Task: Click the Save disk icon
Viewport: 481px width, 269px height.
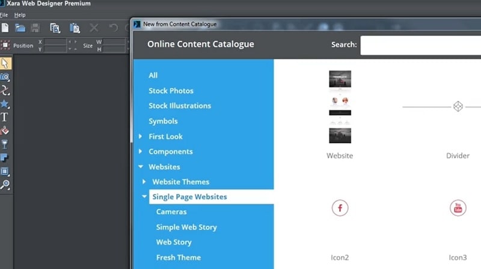Action: (x=35, y=28)
